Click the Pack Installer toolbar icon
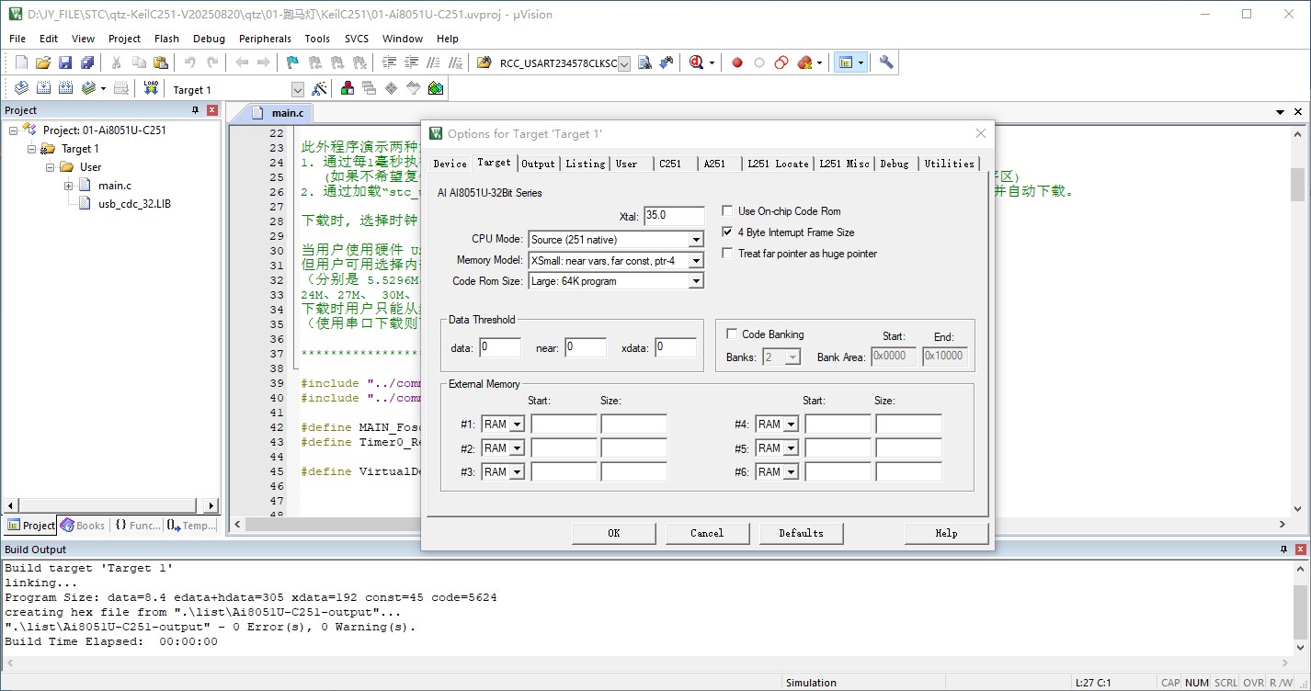This screenshot has width=1311, height=691. tap(436, 88)
